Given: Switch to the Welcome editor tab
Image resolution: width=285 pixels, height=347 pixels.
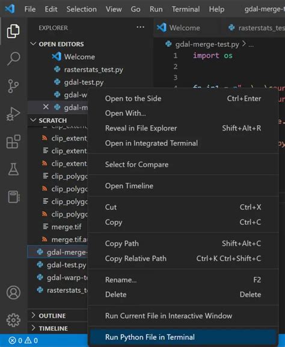Looking at the screenshot, I should pyautogui.click(x=185, y=28).
